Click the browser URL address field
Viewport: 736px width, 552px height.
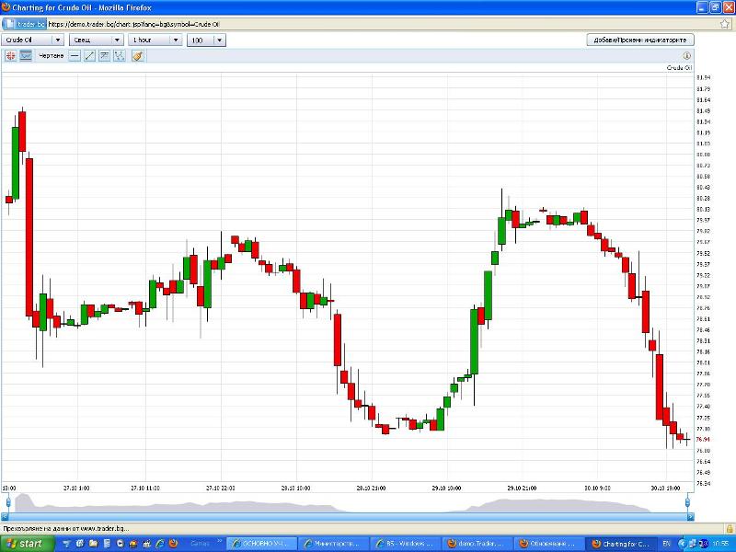(368, 23)
